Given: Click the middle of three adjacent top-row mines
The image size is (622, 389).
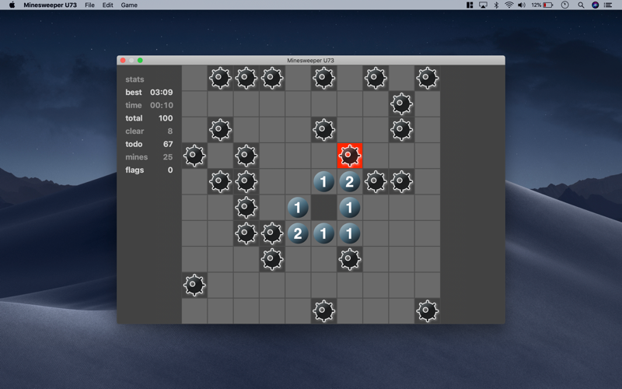Looking at the screenshot, I should [246, 79].
